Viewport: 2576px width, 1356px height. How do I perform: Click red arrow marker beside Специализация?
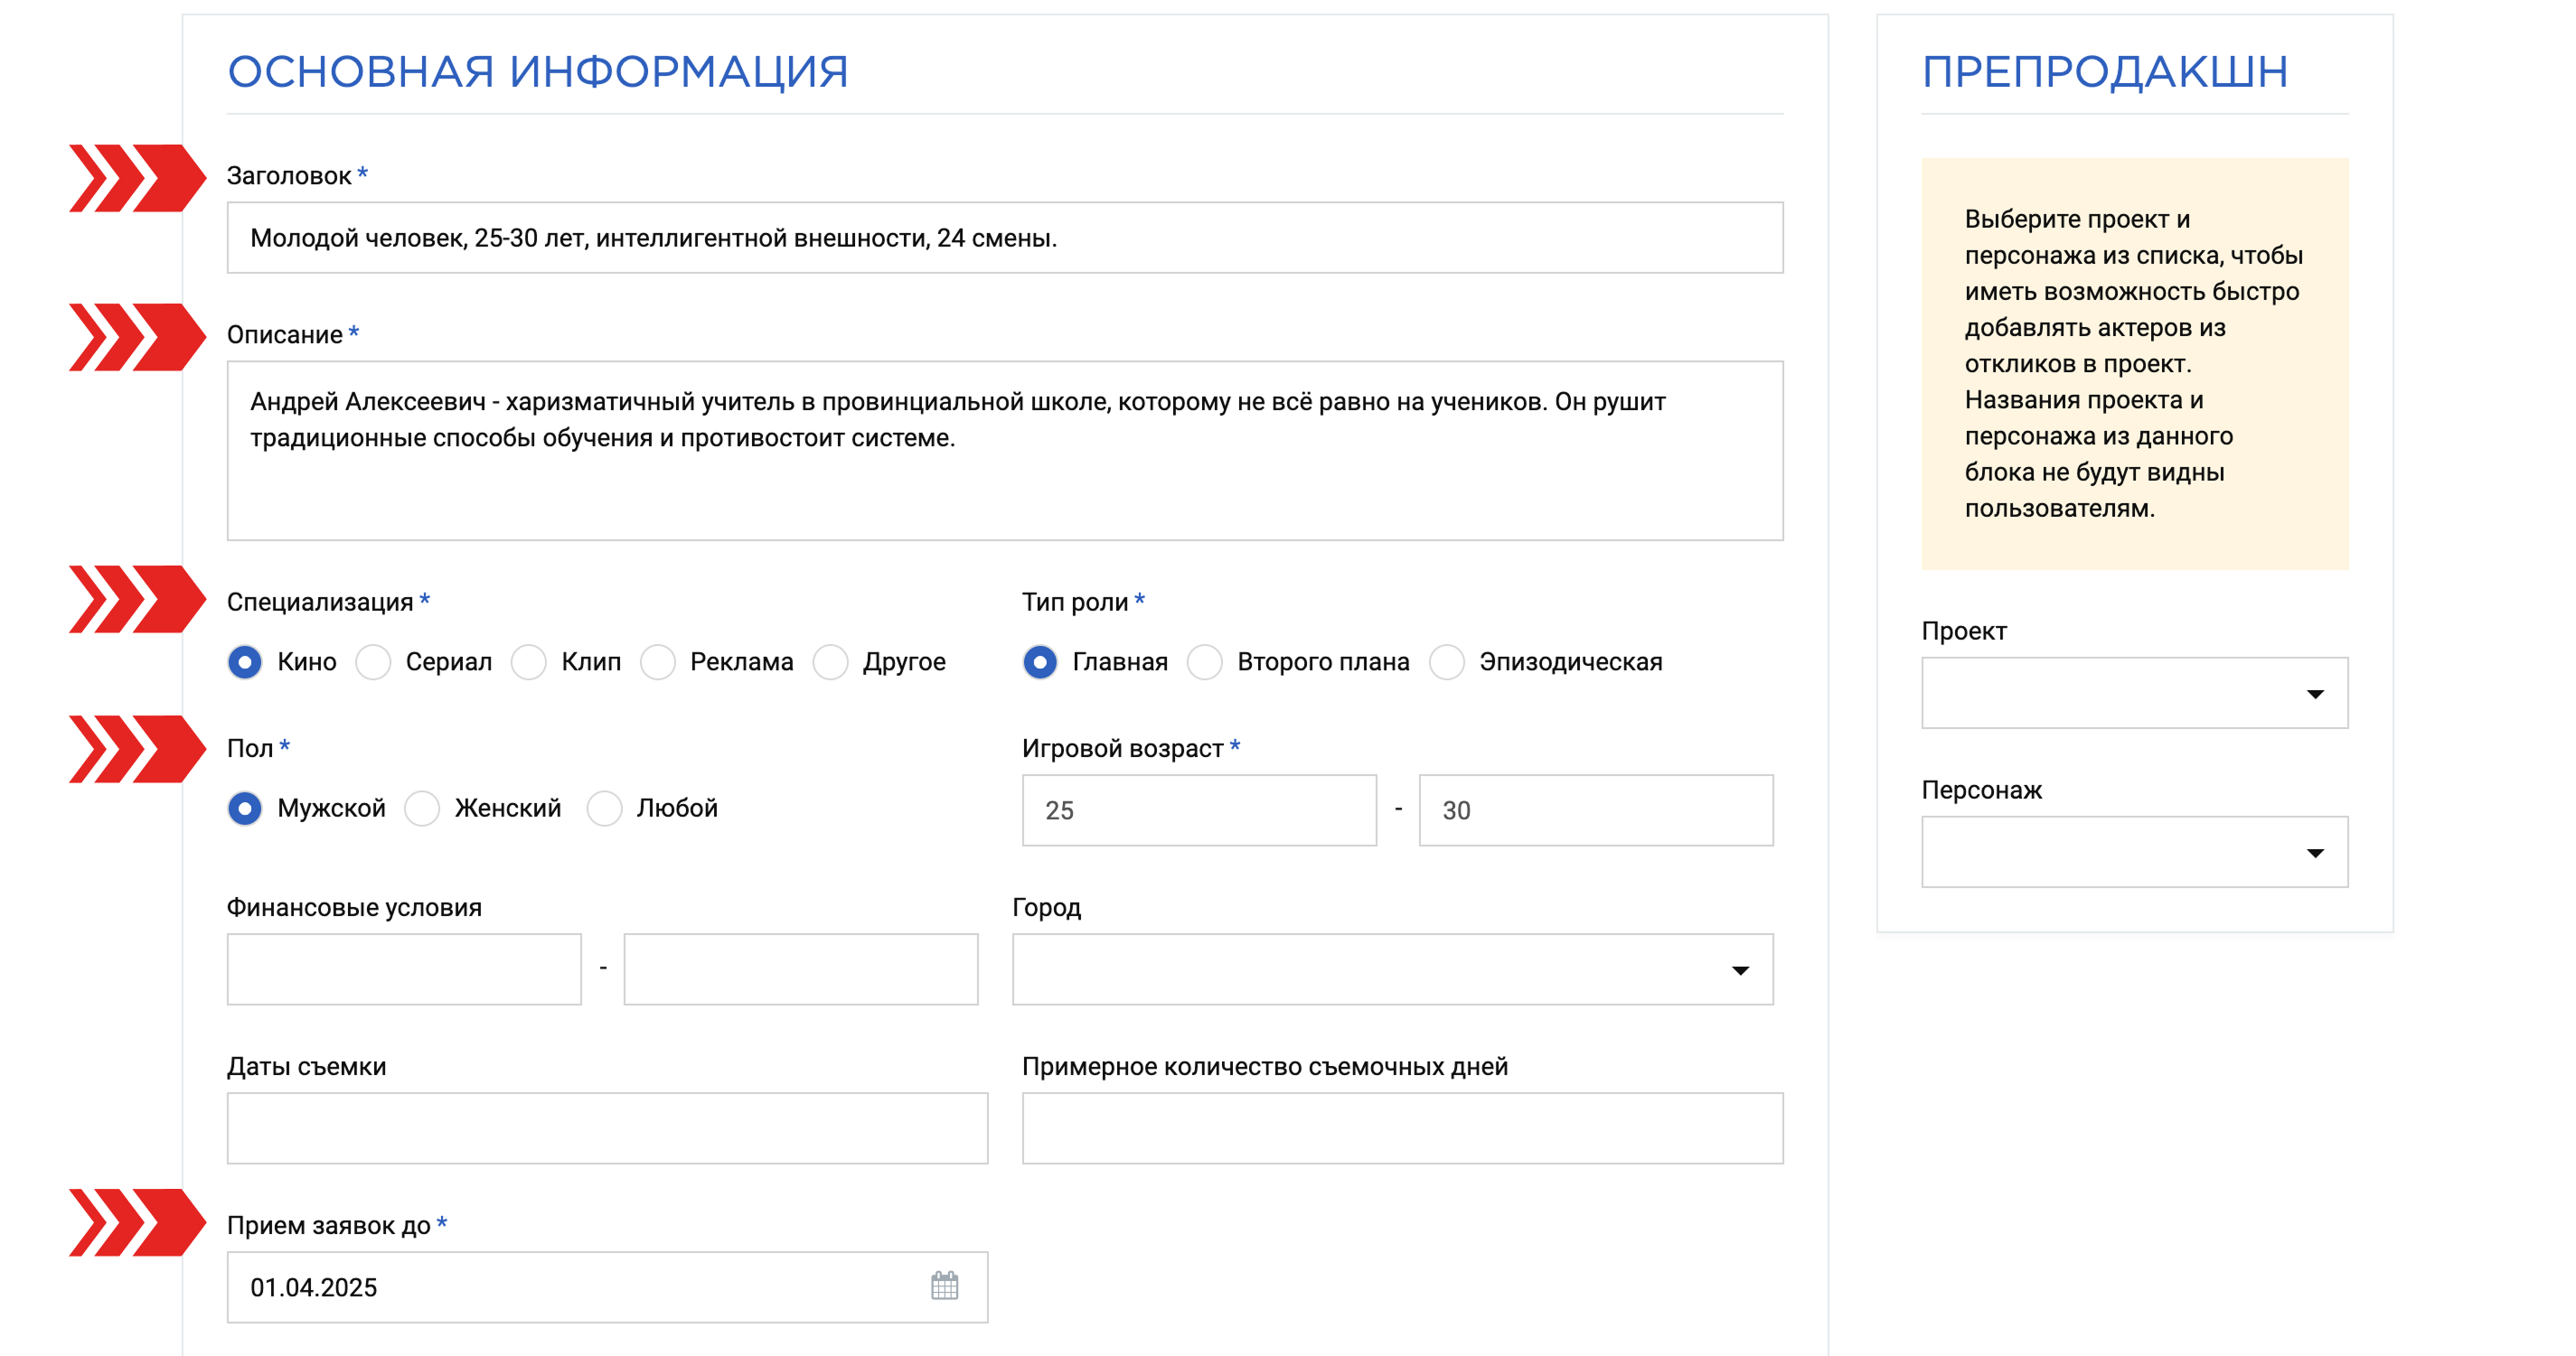click(x=137, y=599)
